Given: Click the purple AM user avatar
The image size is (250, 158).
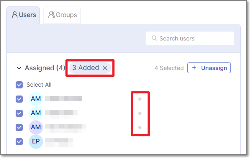Looking at the screenshot, I should point(36,127).
